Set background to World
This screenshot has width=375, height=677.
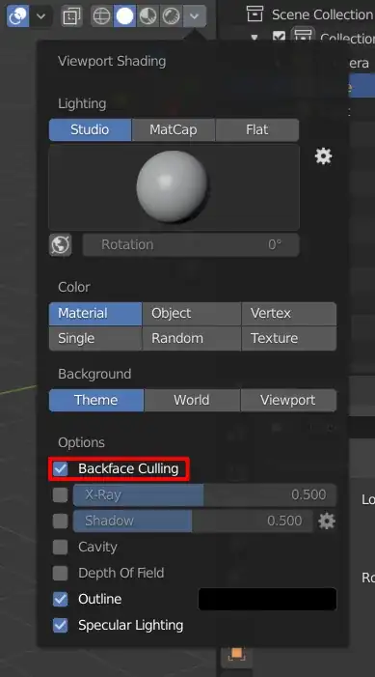192,400
